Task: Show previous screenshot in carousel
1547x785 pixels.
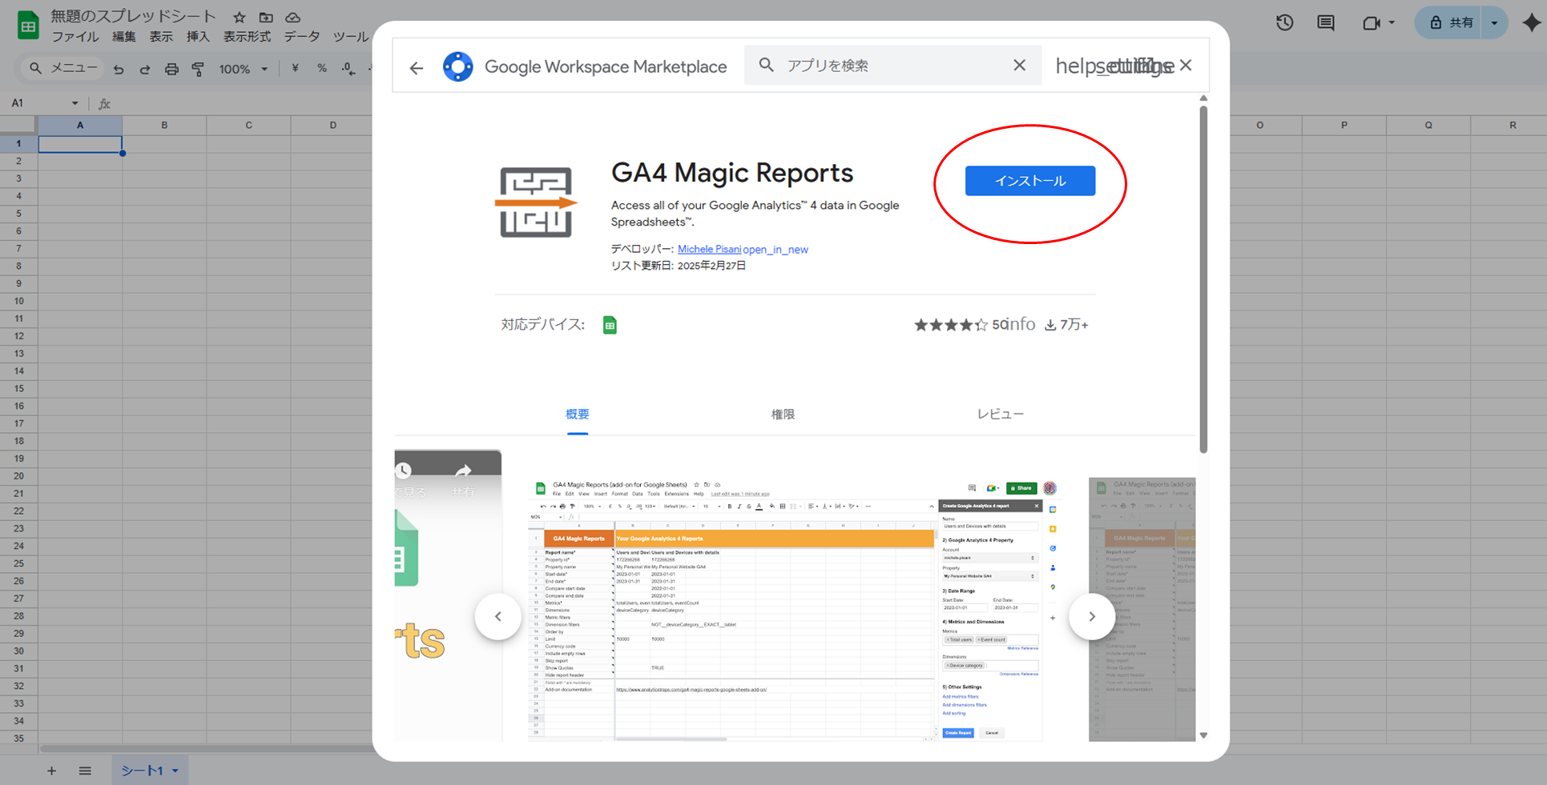Action: [498, 616]
